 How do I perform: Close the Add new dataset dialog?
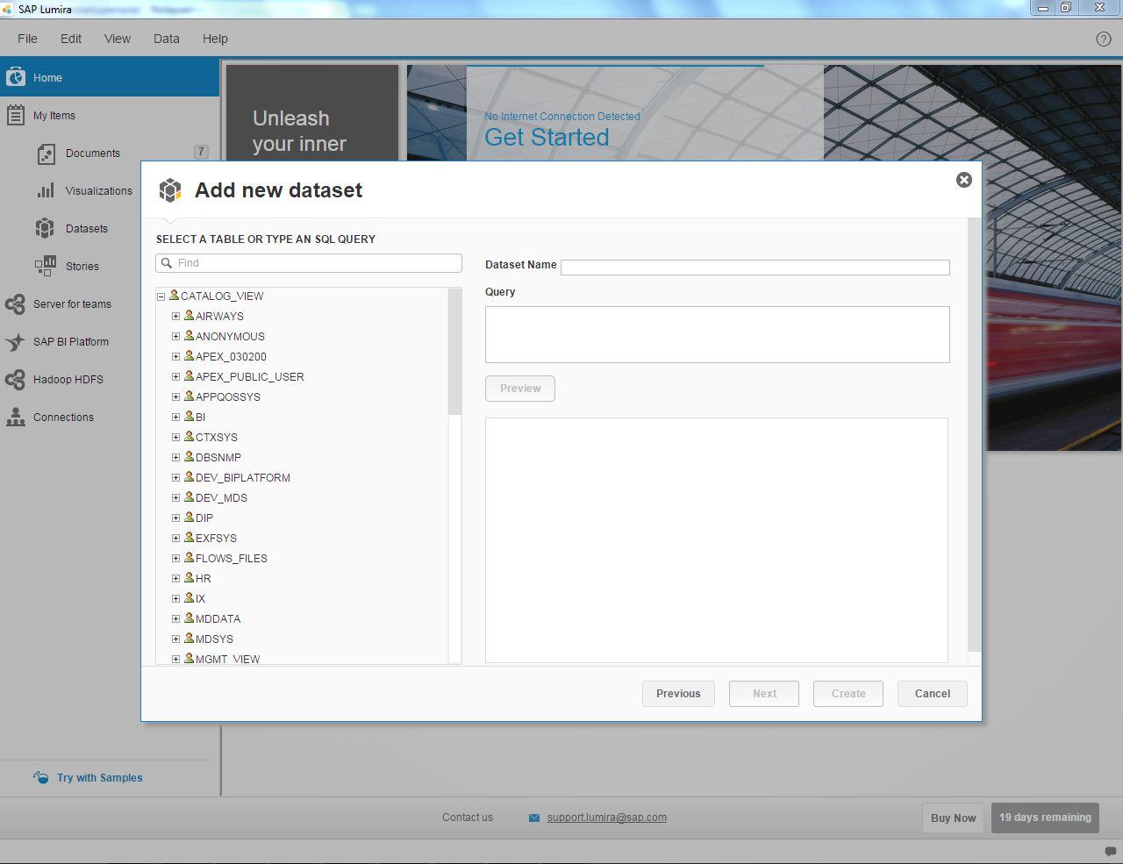(x=963, y=180)
